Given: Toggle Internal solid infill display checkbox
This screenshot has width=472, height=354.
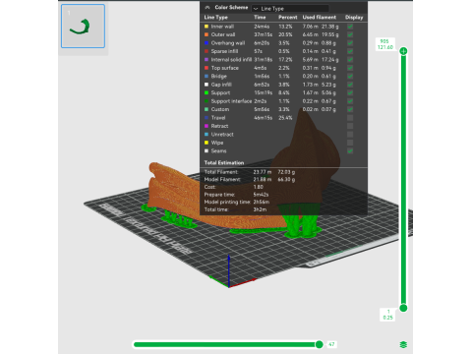Looking at the screenshot, I should coord(350,60).
